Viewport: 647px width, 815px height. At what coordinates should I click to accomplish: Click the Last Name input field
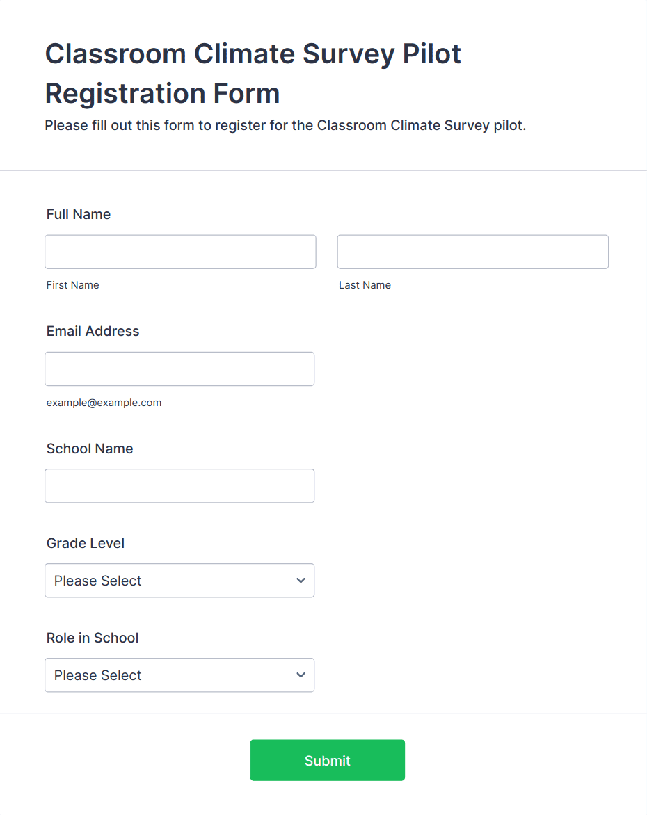pos(472,252)
